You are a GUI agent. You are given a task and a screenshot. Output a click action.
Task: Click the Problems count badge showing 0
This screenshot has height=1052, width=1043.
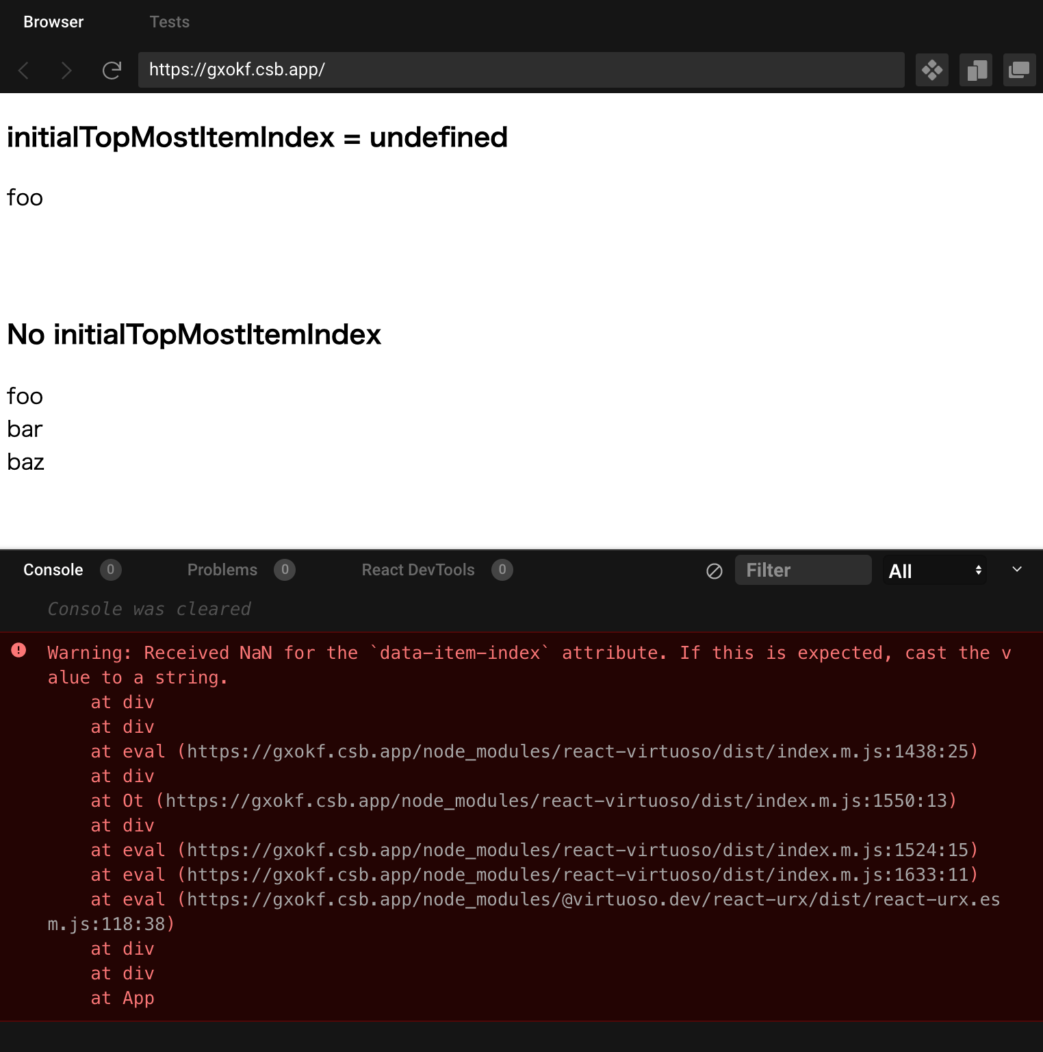[285, 569]
